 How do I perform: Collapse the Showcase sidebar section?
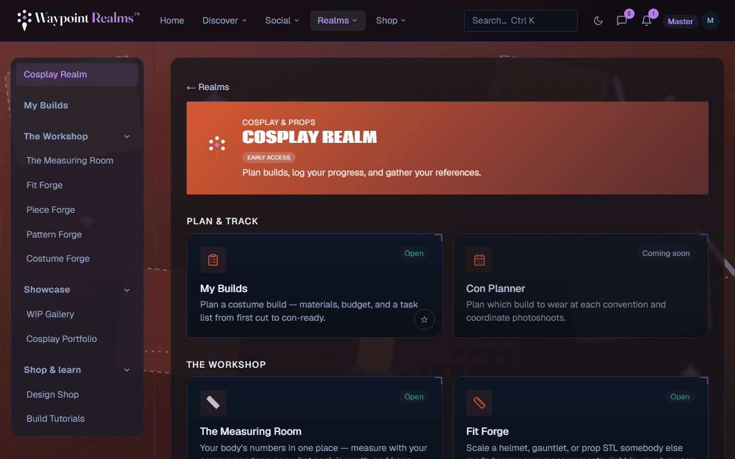click(x=127, y=290)
